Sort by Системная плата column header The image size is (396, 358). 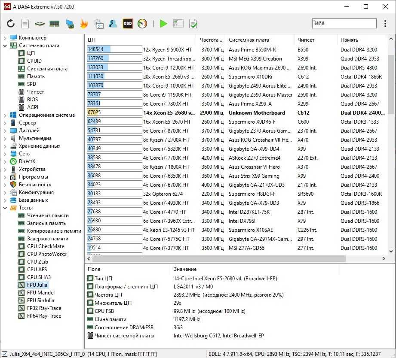point(260,40)
